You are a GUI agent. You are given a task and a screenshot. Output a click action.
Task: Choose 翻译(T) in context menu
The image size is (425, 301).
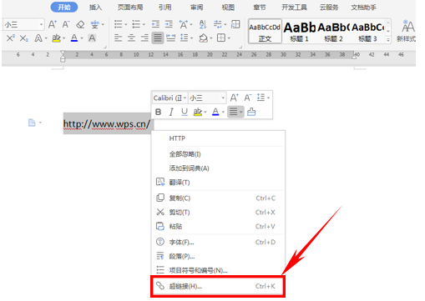click(218, 183)
